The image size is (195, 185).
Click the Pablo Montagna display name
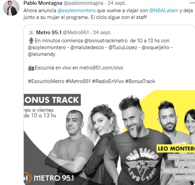pos(43,3)
